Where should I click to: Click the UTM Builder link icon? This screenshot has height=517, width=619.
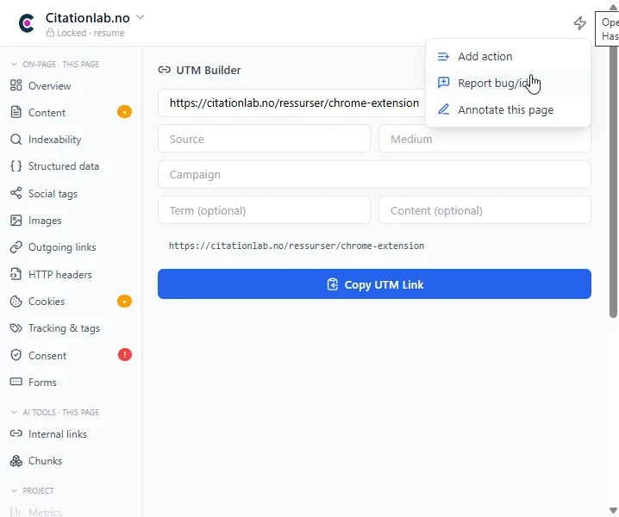click(164, 70)
